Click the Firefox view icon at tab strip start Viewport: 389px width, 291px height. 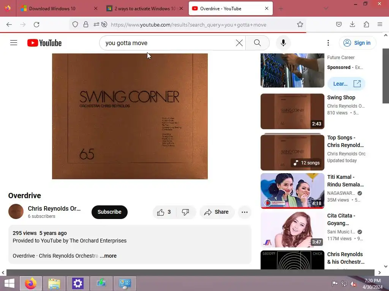[x=8, y=8]
